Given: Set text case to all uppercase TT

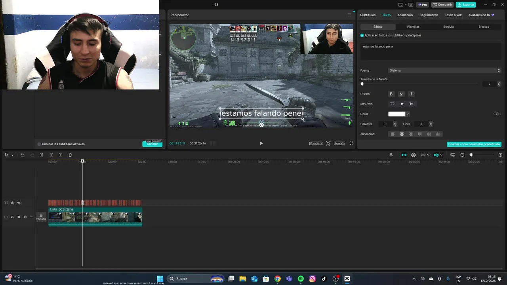Looking at the screenshot, I should coord(392,104).
